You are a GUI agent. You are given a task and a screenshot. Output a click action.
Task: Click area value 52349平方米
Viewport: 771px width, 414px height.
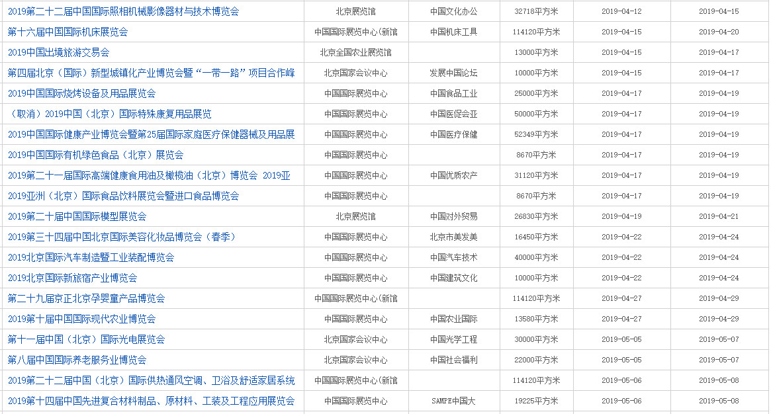pos(537,134)
